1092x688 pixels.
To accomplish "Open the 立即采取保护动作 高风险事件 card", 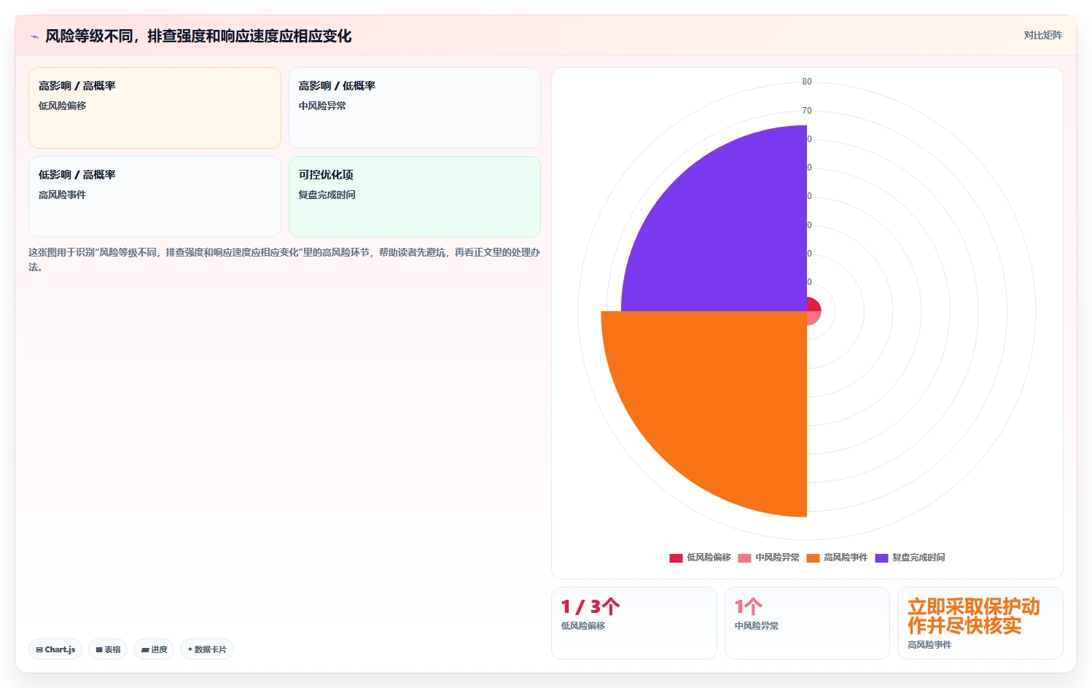I will click(x=980, y=623).
